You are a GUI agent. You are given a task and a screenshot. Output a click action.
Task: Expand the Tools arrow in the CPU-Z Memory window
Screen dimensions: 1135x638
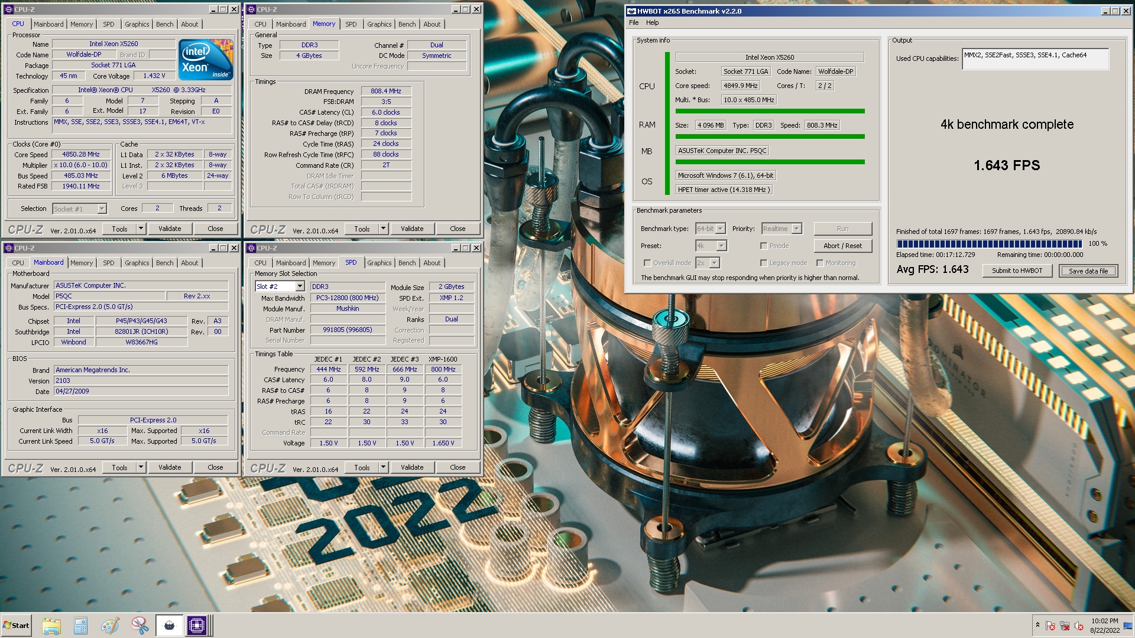click(383, 229)
